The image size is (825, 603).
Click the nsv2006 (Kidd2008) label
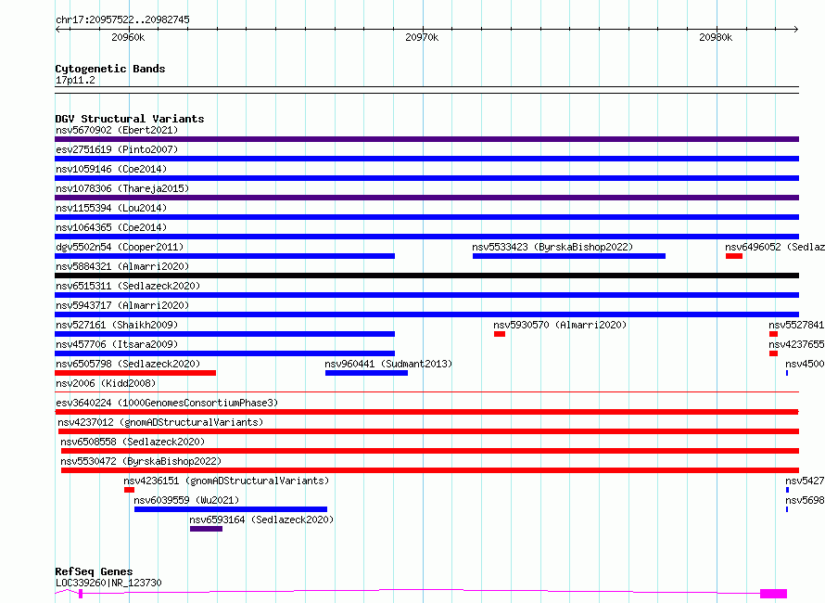point(106,383)
